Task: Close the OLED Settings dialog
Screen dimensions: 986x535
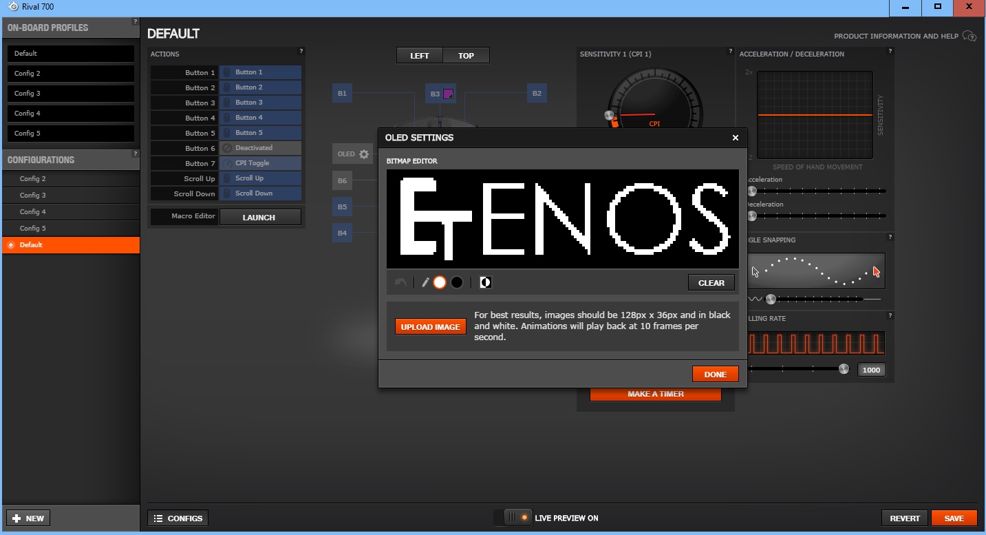Action: click(735, 138)
